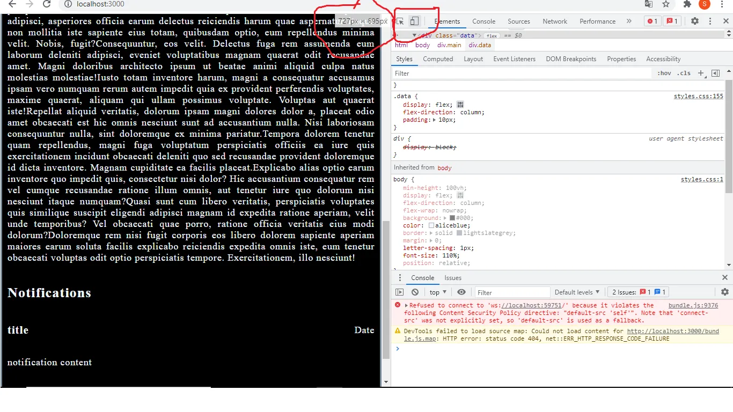This screenshot has width=733, height=412.
Task: Activate the inspect element picker
Action: (400, 21)
